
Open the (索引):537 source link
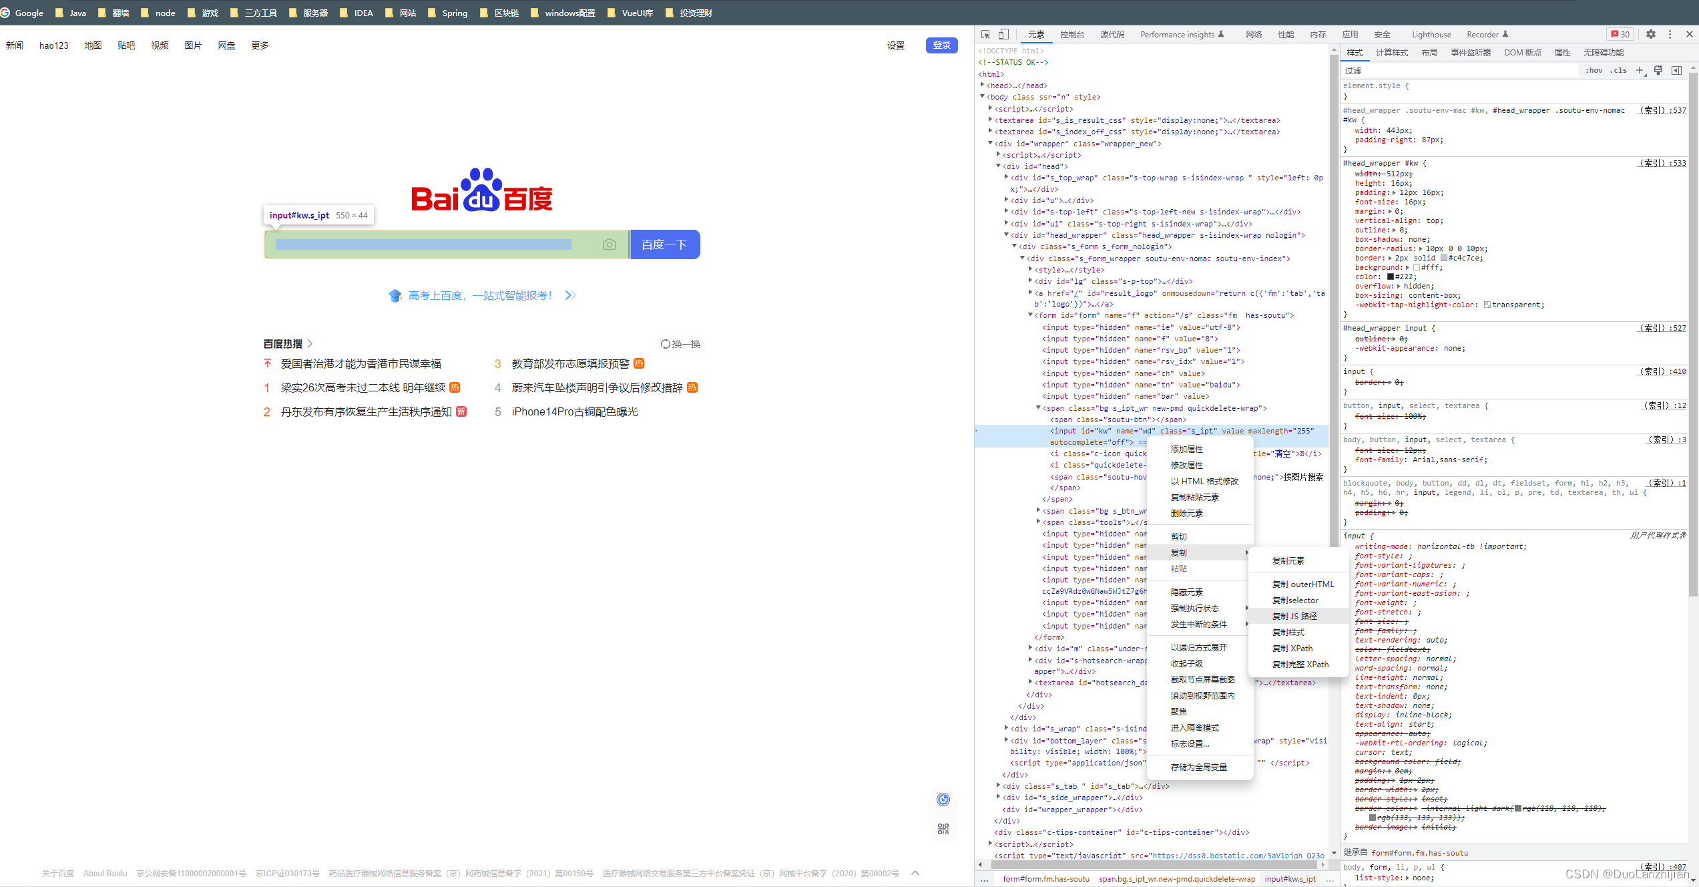coord(1663,110)
